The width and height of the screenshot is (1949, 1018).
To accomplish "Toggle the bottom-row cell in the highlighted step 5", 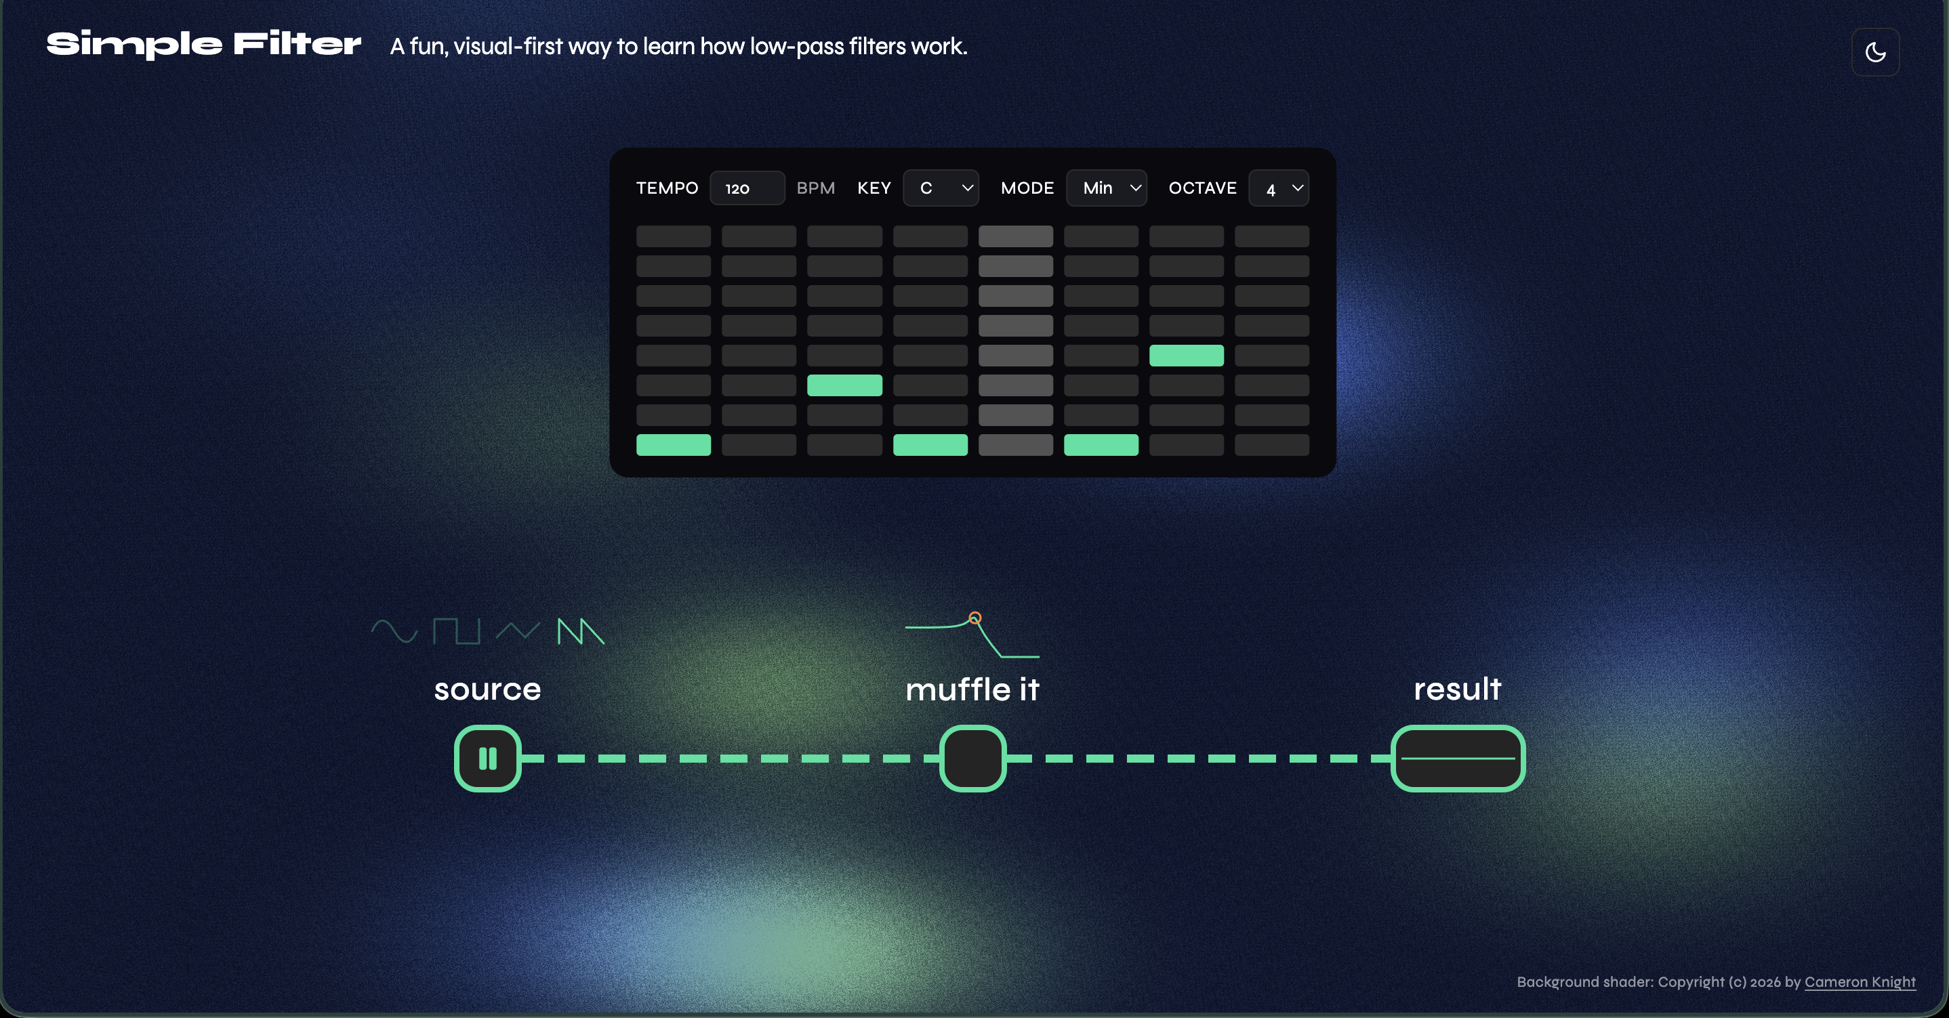I will click(x=1015, y=445).
